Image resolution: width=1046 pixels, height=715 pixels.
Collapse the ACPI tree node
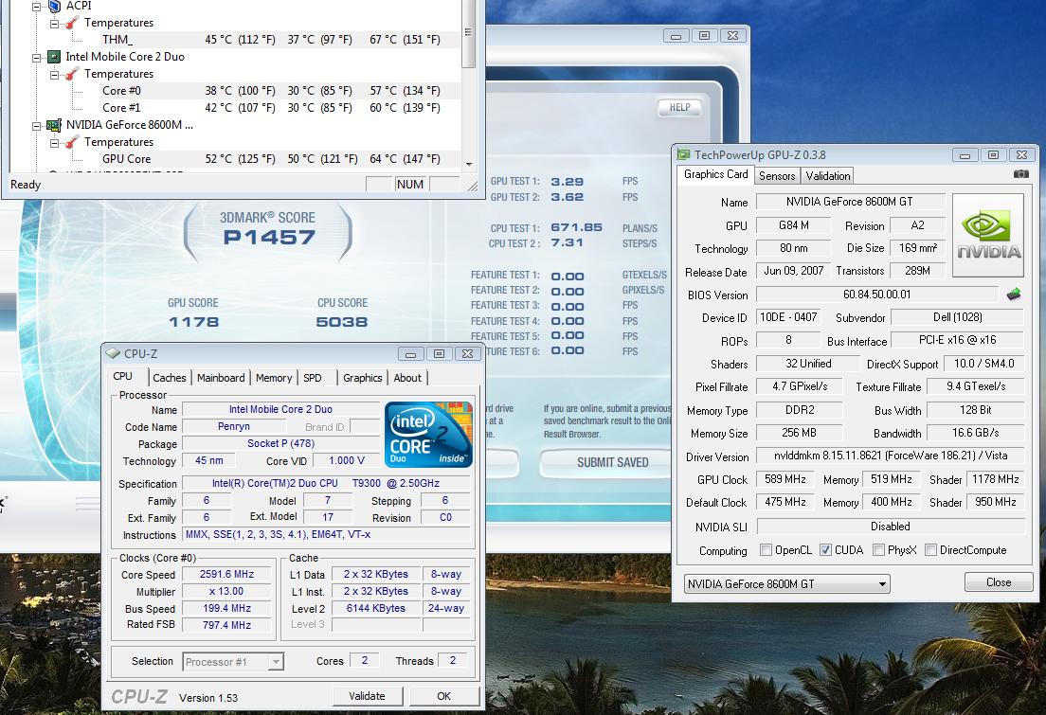(x=37, y=7)
